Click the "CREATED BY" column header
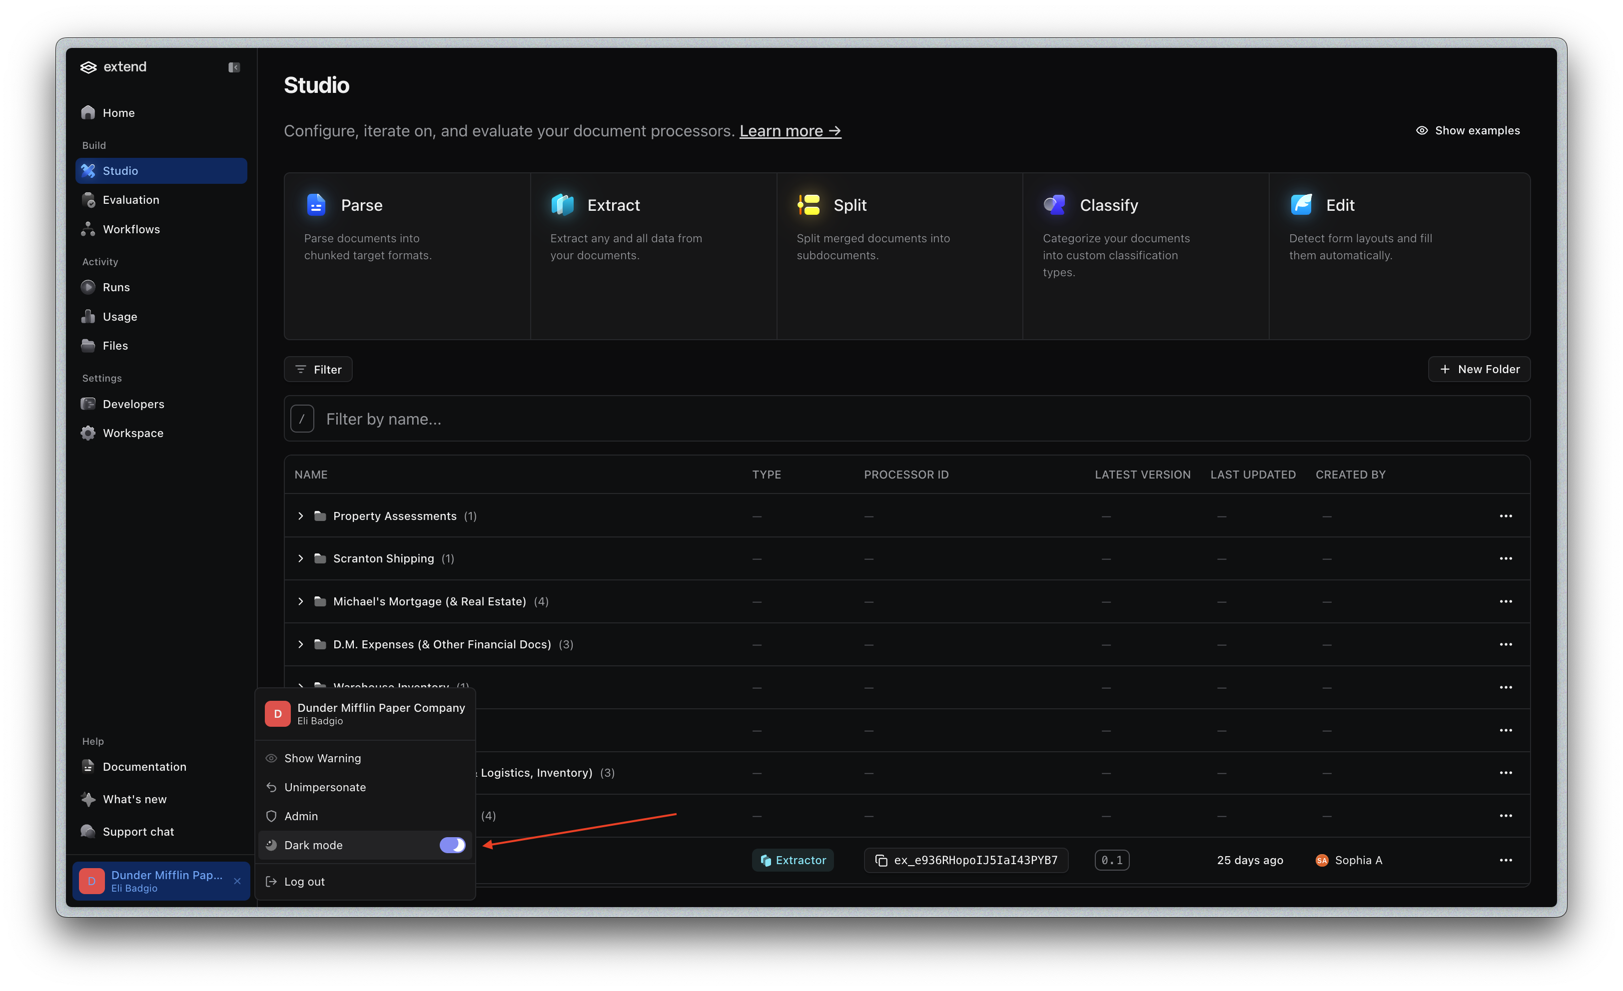The image size is (1623, 991). tap(1350, 475)
